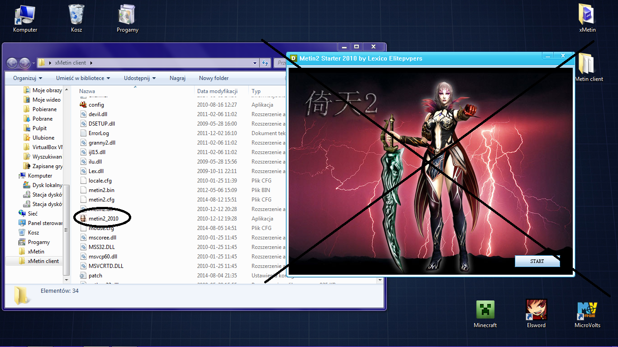Click the ilu.dll file icon
Viewport: 618px width, 347px height.
point(83,162)
